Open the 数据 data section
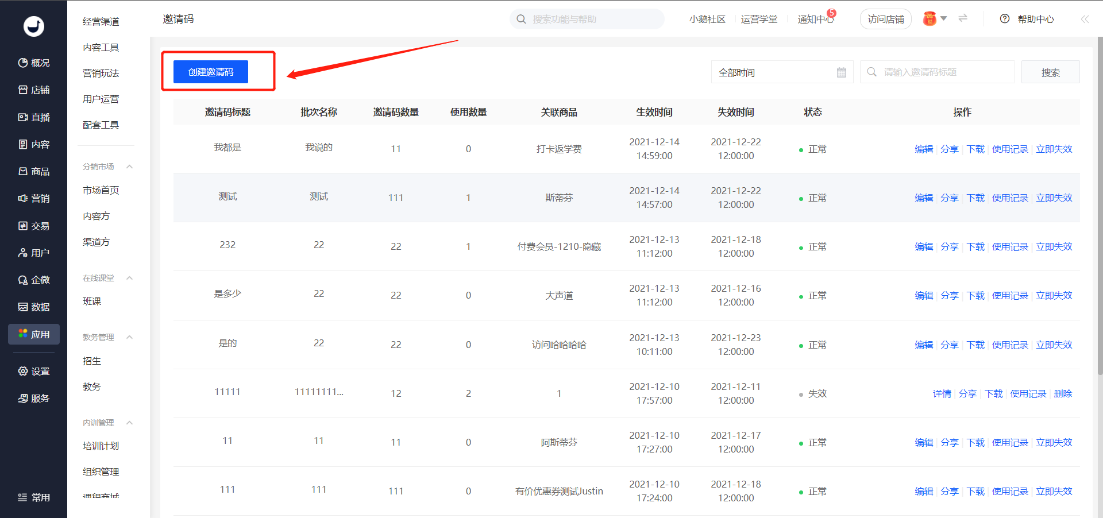The height and width of the screenshot is (518, 1103). tap(33, 307)
